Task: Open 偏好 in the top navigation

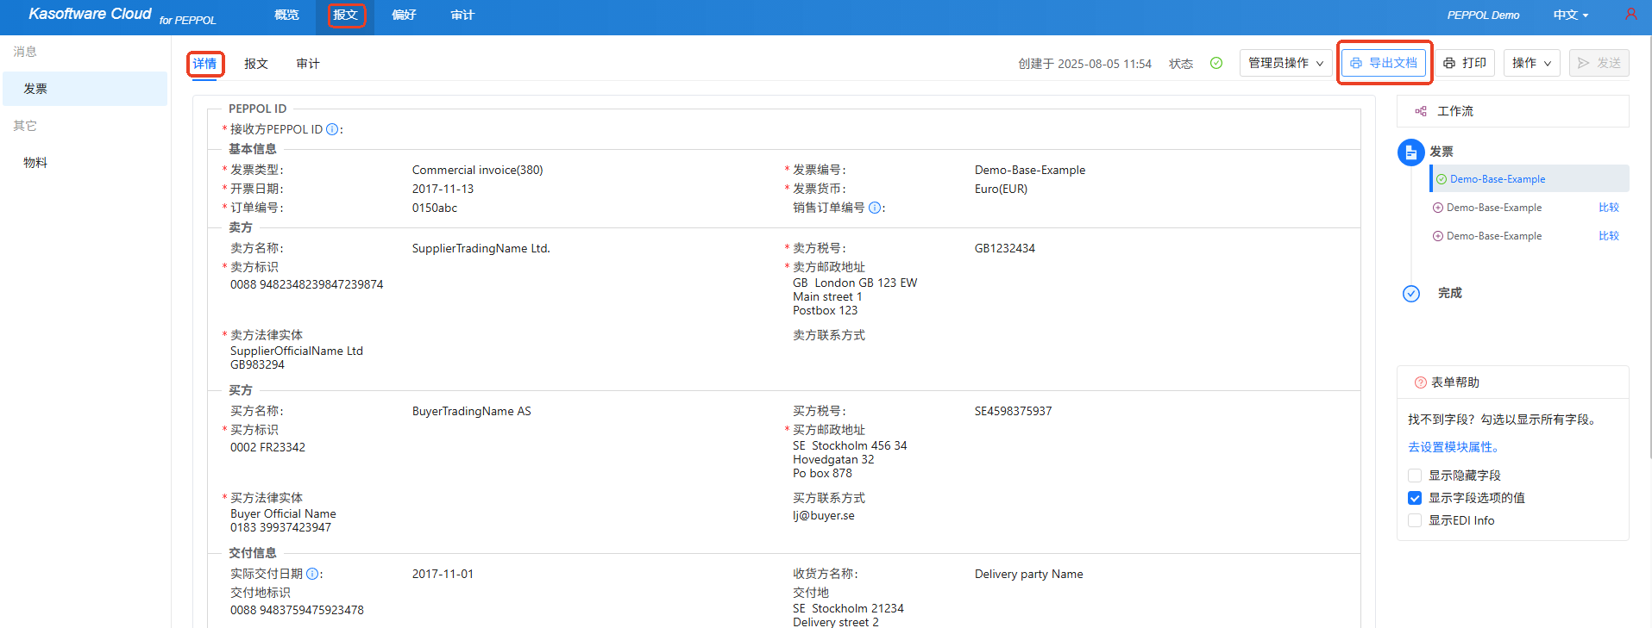Action: pos(404,15)
